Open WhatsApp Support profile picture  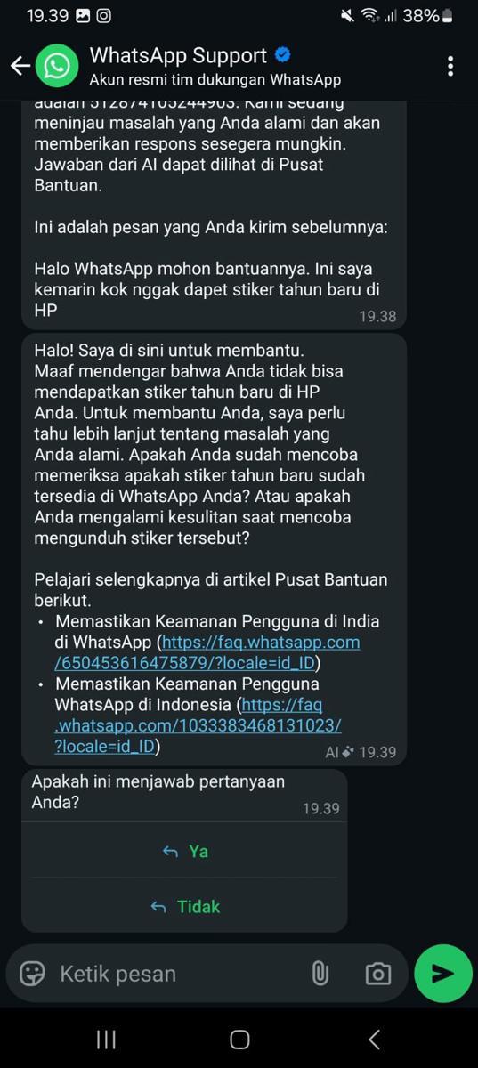(58, 66)
